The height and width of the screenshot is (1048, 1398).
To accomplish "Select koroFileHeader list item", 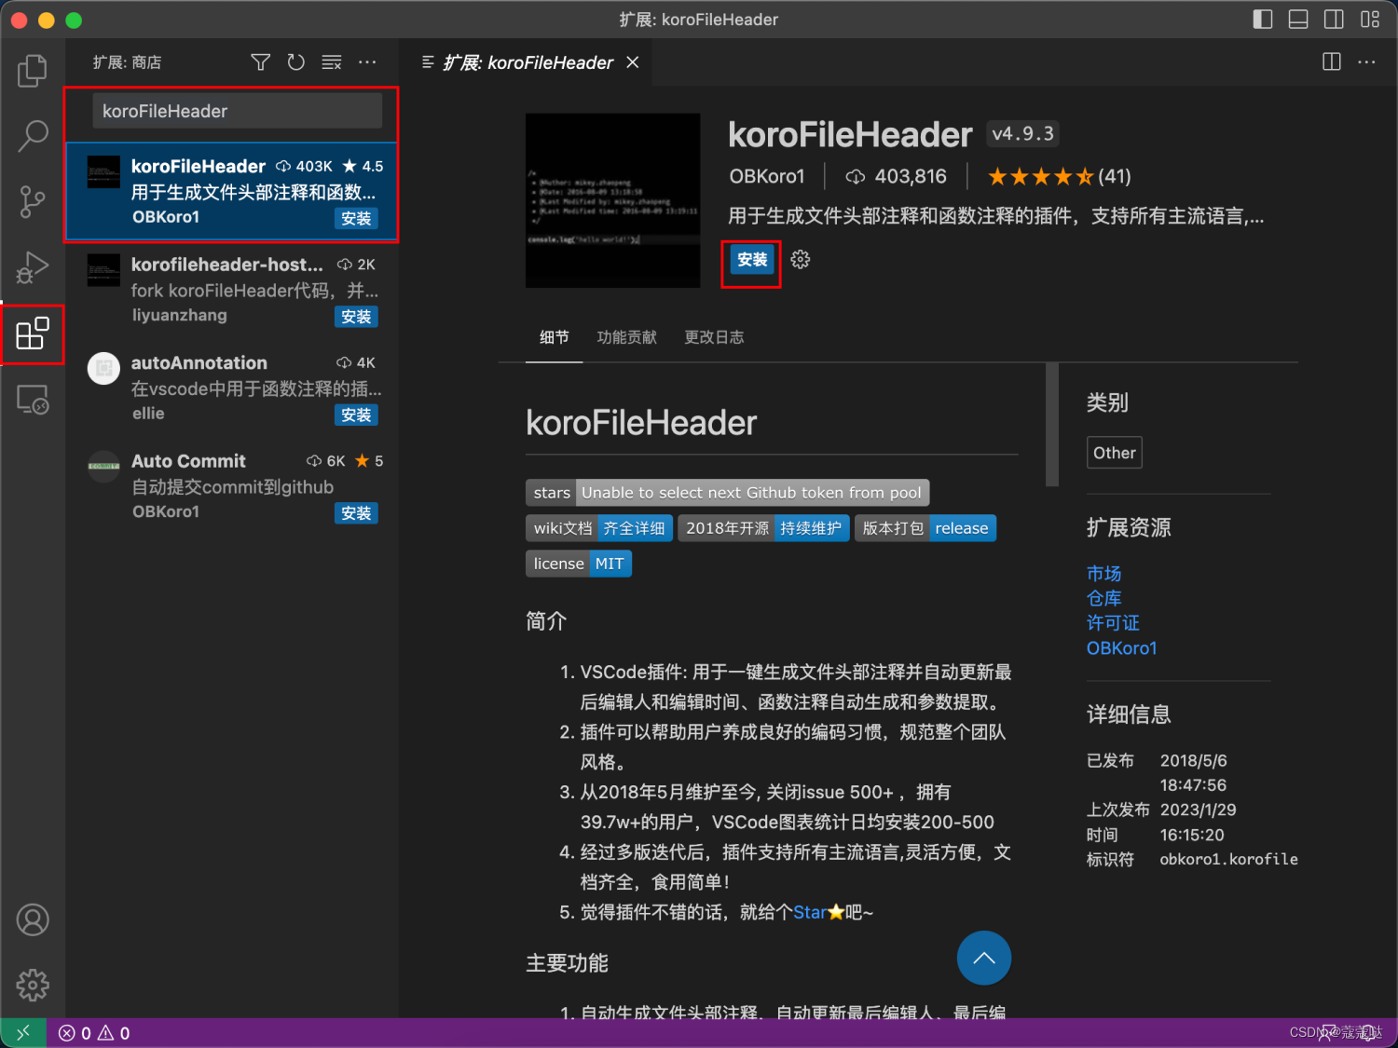I will click(232, 192).
